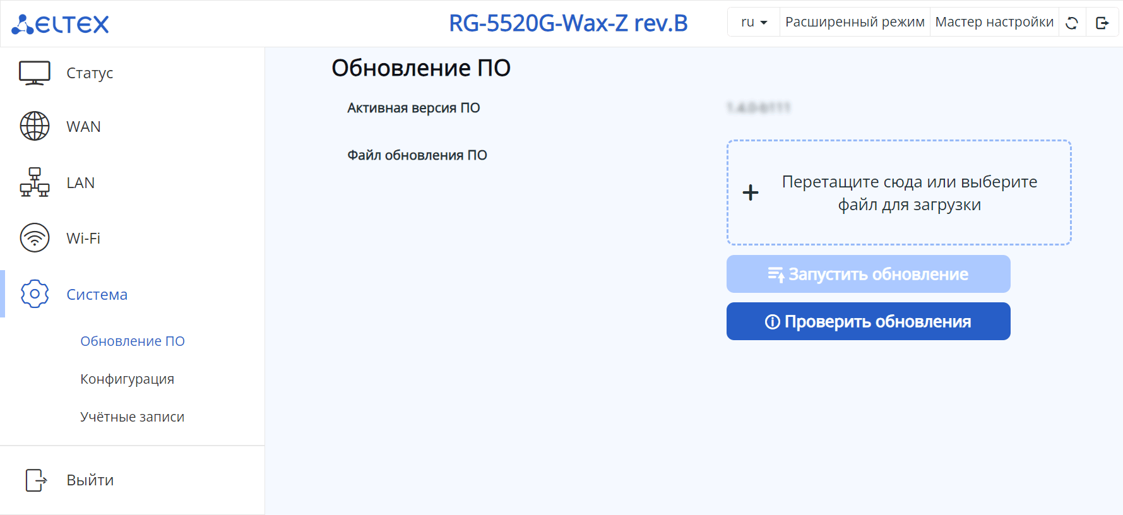Click the Статус monitor icon
The height and width of the screenshot is (515, 1123).
click(x=35, y=73)
